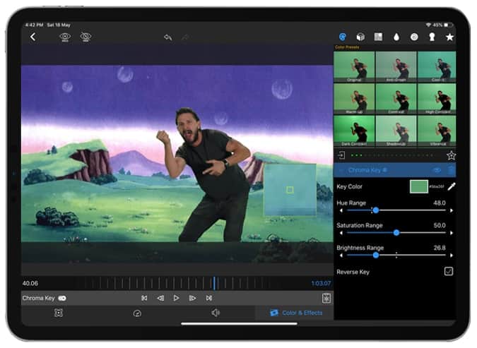Check the Reverse Key checkbox

coord(449,271)
